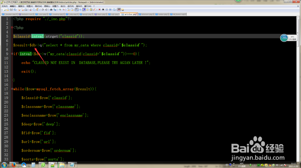This screenshot has height=168, width=301.
Task: Collapse the php block at line 3
Action: click(12, 28)
